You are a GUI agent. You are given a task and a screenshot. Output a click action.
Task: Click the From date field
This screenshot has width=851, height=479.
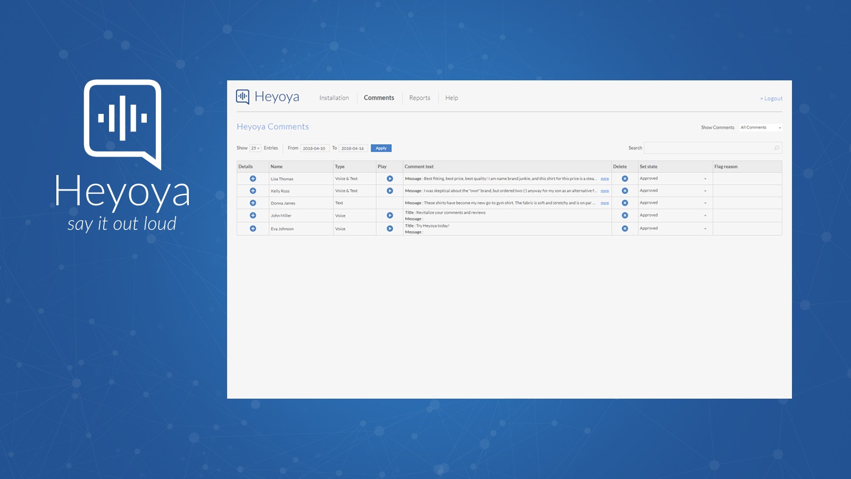pos(314,148)
